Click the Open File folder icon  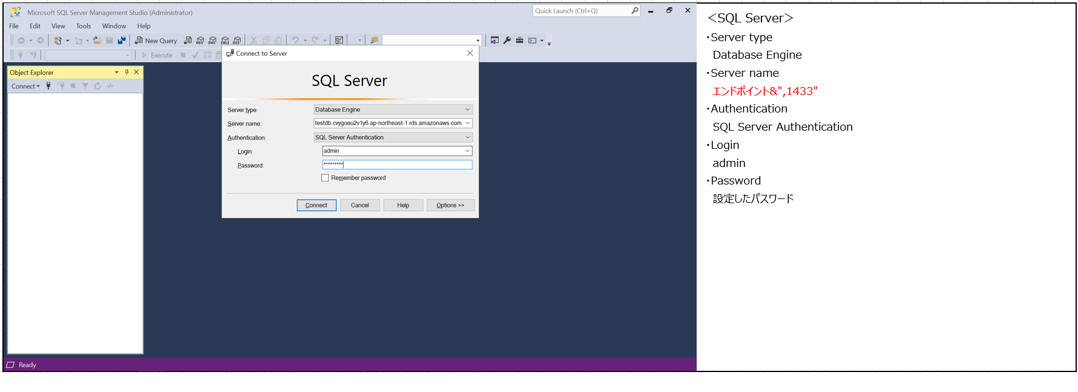[x=97, y=41]
